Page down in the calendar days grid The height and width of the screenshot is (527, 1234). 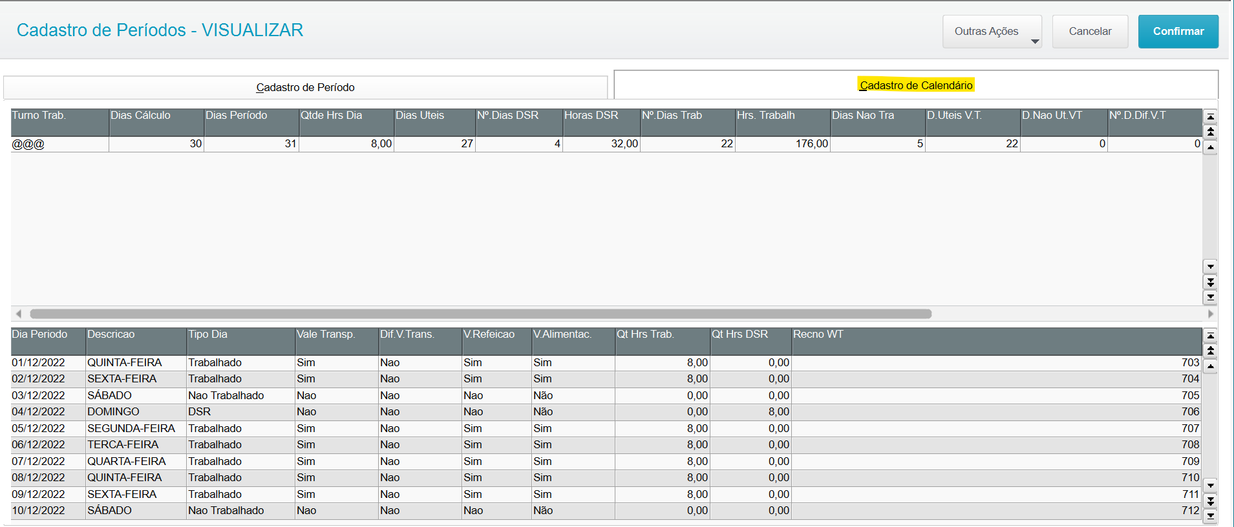(1210, 501)
